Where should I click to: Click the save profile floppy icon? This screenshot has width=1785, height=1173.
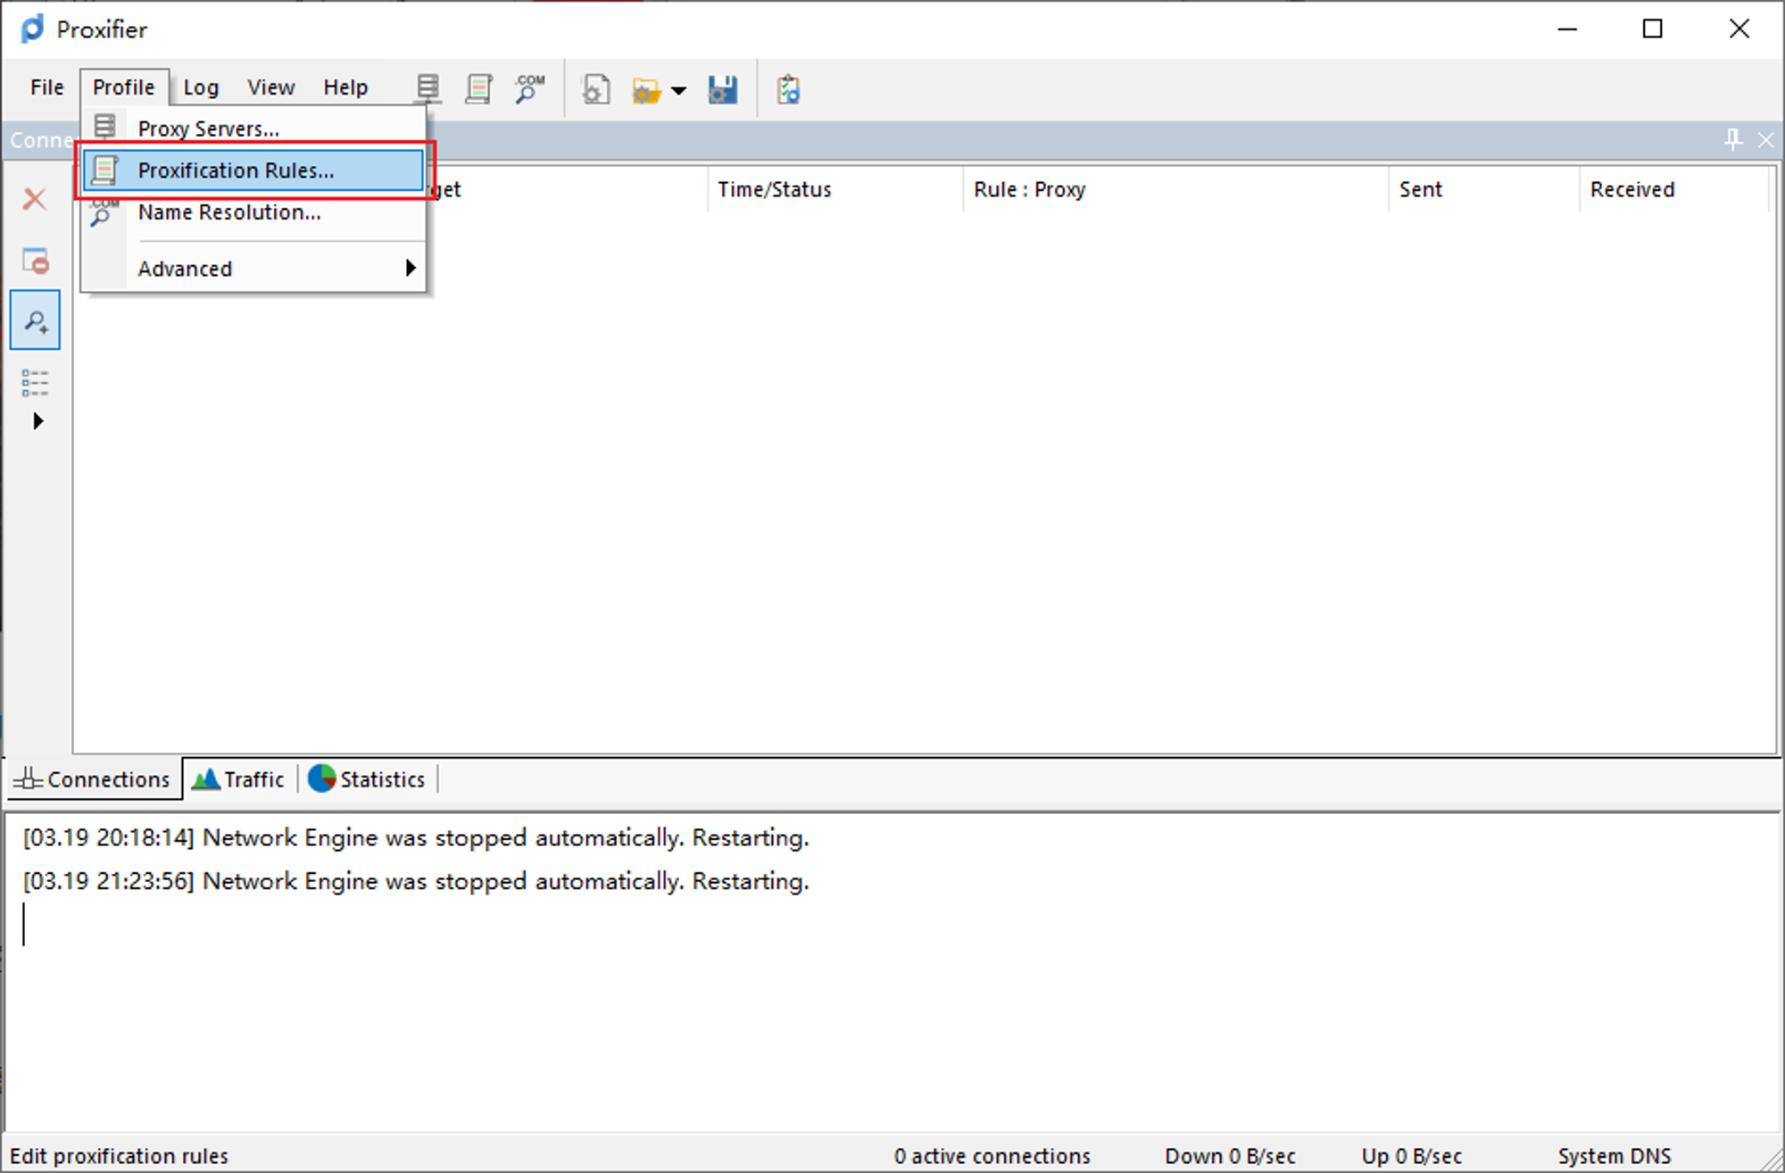coord(722,89)
